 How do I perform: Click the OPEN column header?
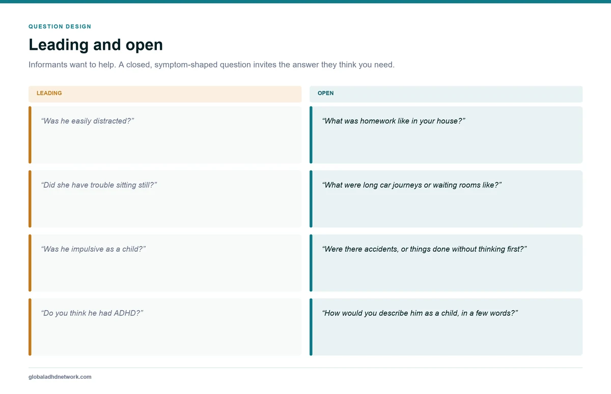coord(446,94)
